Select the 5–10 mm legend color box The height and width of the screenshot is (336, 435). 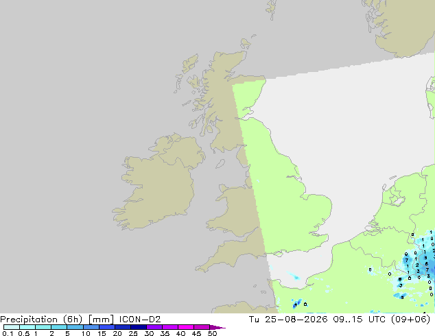pyautogui.click(x=75, y=327)
